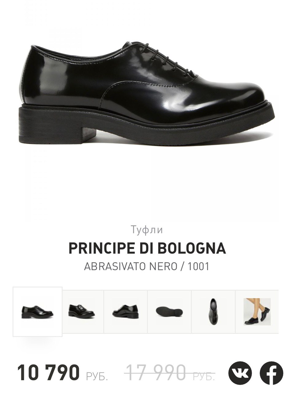Viewport: 294px width, 393px height.
Task: Open the Туфли category link
Action: pyautogui.click(x=147, y=230)
